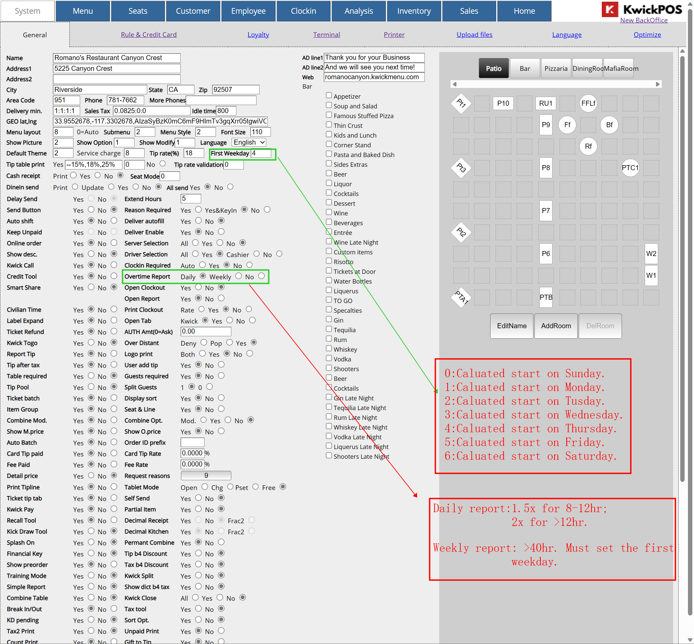694x644 pixels.
Task: Switch to the Pizzaria room tab
Action: tap(556, 68)
